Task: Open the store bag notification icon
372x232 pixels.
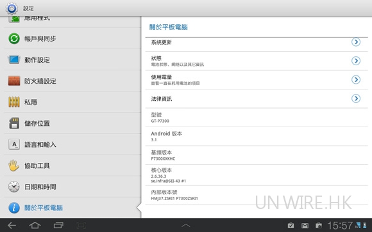Action: pos(319,226)
